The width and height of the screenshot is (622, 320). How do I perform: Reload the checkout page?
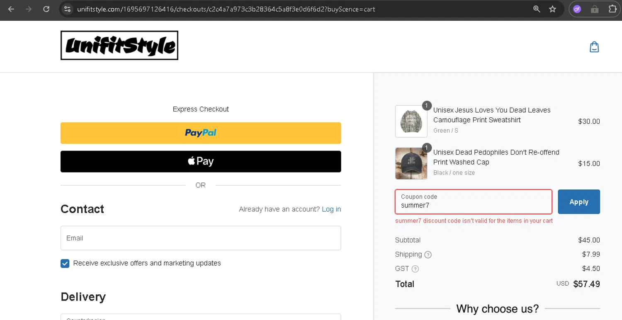(46, 9)
